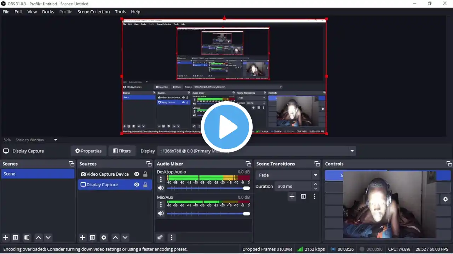Image resolution: width=453 pixels, height=254 pixels.
Task: Click the Encoding overloaded warning message
Action: pyautogui.click(x=95, y=249)
